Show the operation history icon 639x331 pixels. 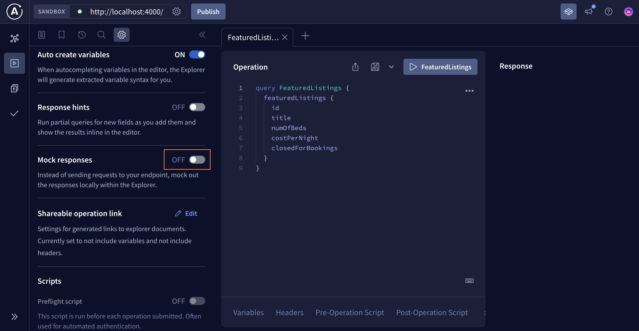(x=82, y=35)
